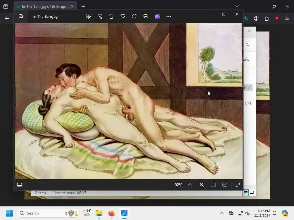Click the '1 item selected 148 KB' status text
Viewport: 294px width, 220px height.
pos(69,193)
